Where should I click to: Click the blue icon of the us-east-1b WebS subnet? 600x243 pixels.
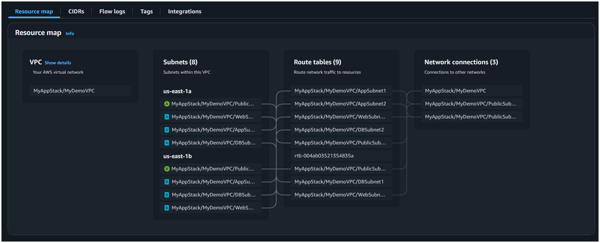[167, 208]
